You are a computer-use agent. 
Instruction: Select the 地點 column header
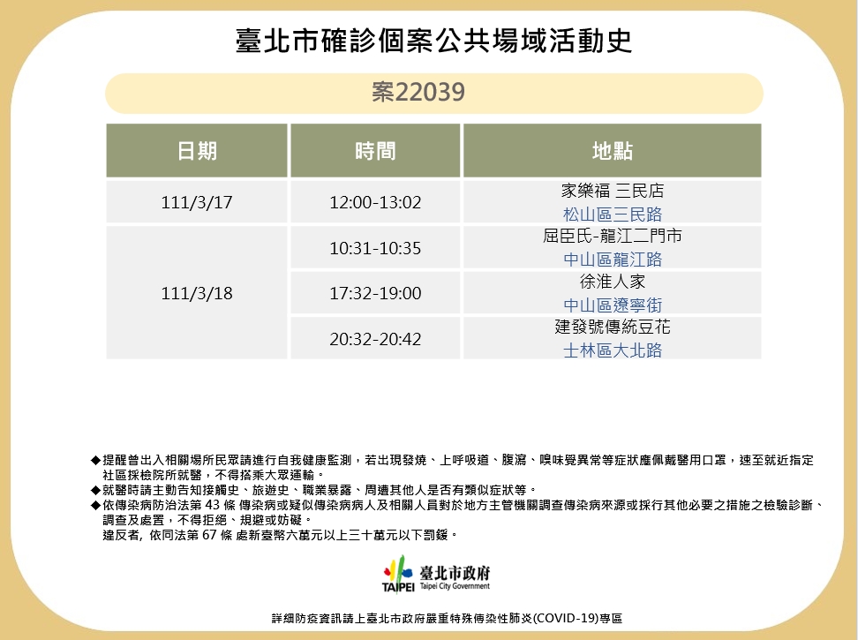click(612, 151)
